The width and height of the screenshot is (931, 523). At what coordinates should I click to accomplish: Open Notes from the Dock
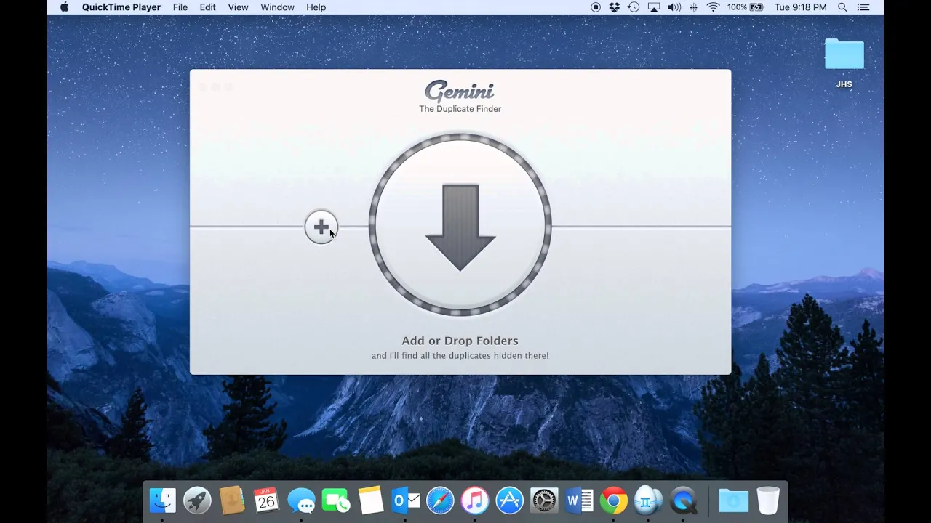click(x=370, y=500)
